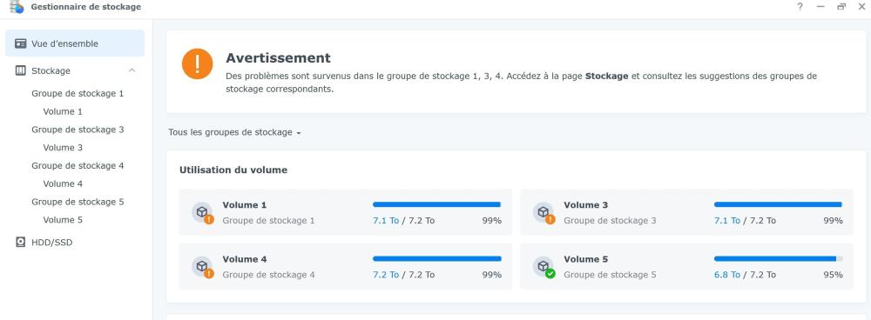Click the bold Stockage link in warning text
871x320 pixels.
point(606,76)
